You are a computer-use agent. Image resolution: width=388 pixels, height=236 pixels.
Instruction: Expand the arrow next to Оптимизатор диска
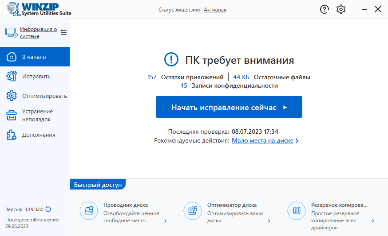[269, 221]
